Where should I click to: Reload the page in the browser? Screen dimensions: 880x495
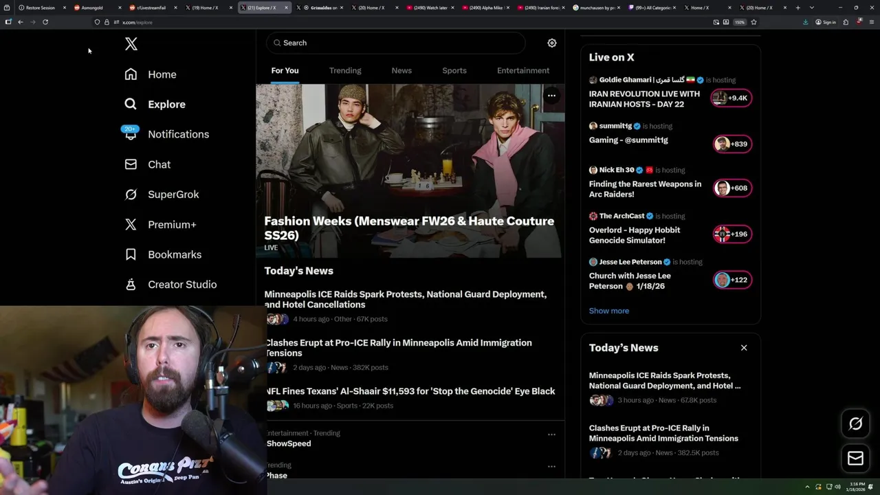coord(45,22)
